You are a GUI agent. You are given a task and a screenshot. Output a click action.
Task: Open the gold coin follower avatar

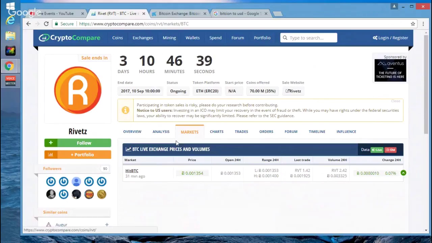coord(102,194)
